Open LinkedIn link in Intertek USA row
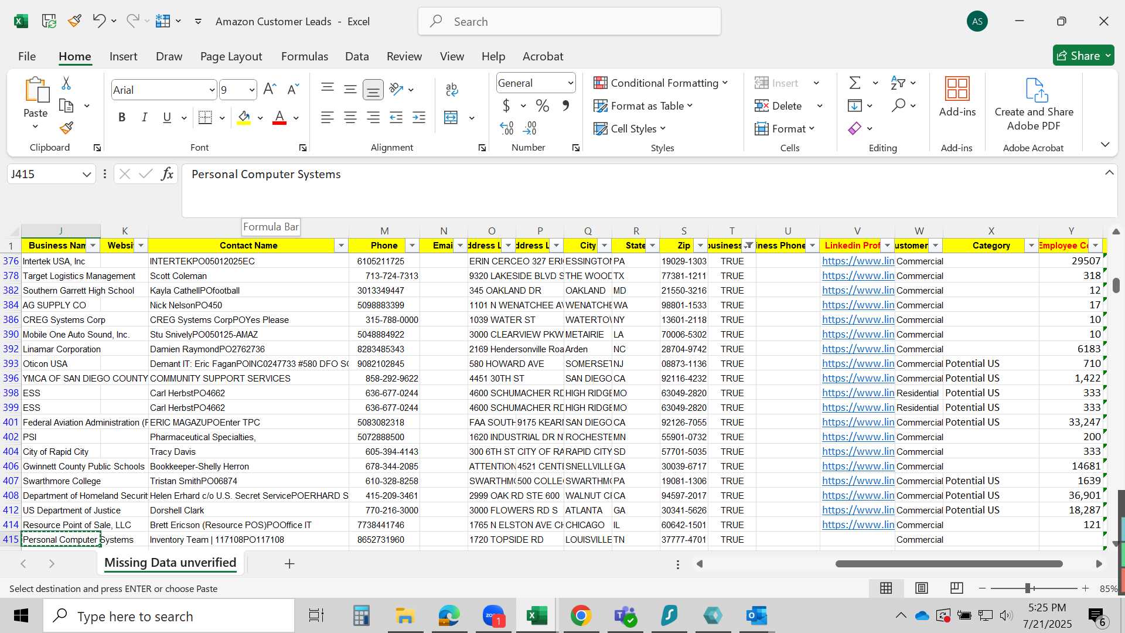This screenshot has height=633, width=1125. 858,261
